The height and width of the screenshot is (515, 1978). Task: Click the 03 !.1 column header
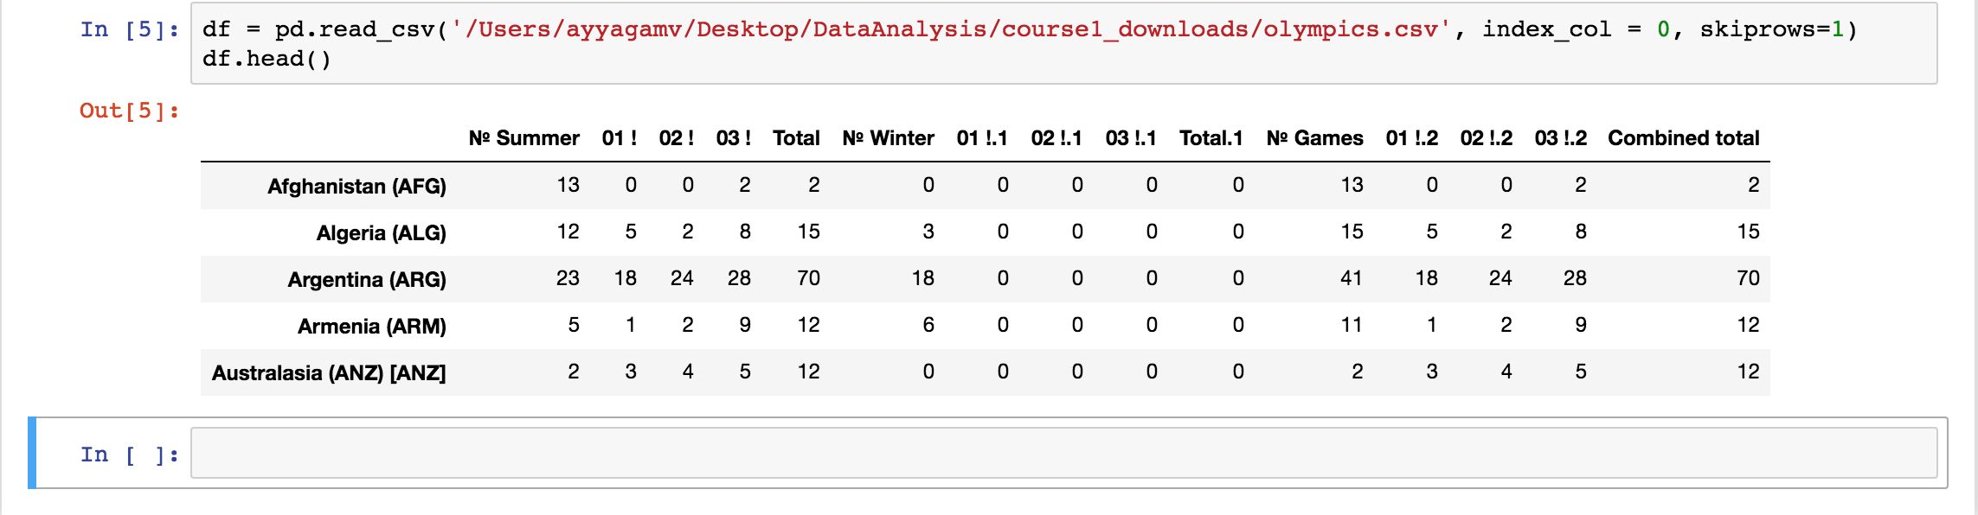(x=1131, y=138)
